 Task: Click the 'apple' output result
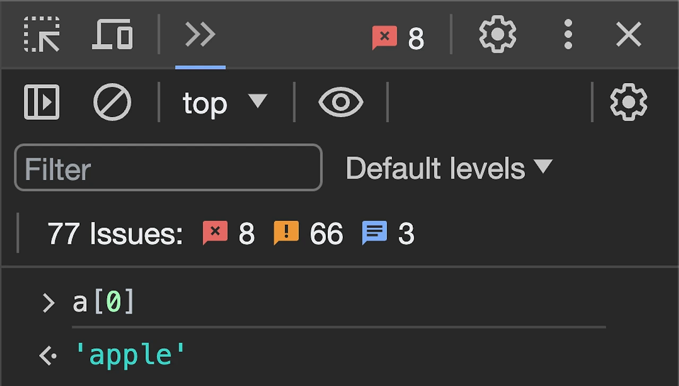coord(130,354)
